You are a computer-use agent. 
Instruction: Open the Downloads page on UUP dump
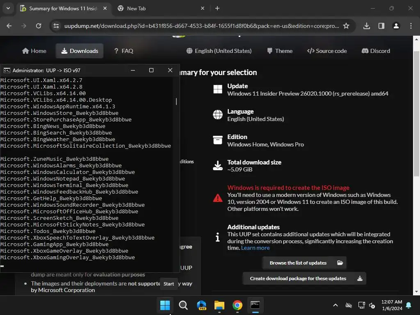click(80, 51)
